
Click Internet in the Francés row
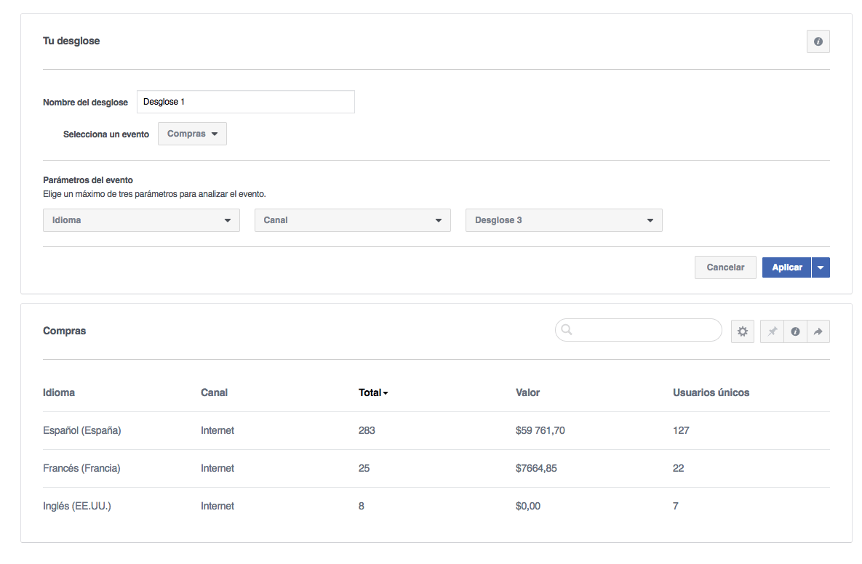tap(218, 469)
